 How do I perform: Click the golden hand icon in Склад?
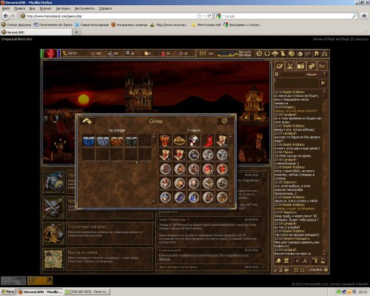tap(87, 121)
